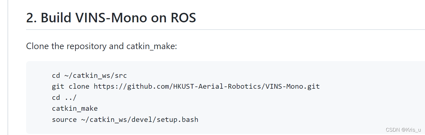This screenshot has width=425, height=135.
Task: Click the code line "catkin_make"
Action: 75,109
